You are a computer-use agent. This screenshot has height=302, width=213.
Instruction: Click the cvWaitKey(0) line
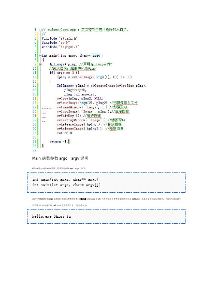pyautogui.click(x=79, y=116)
